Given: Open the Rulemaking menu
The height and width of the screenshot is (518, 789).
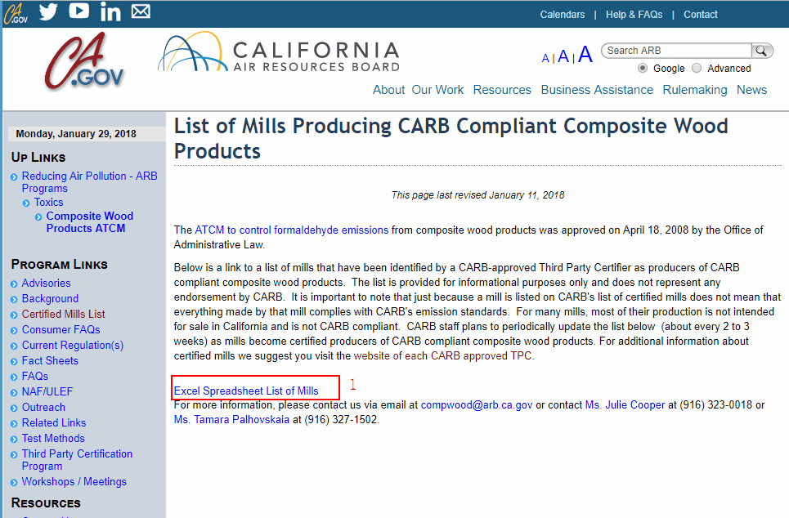Looking at the screenshot, I should pyautogui.click(x=695, y=90).
